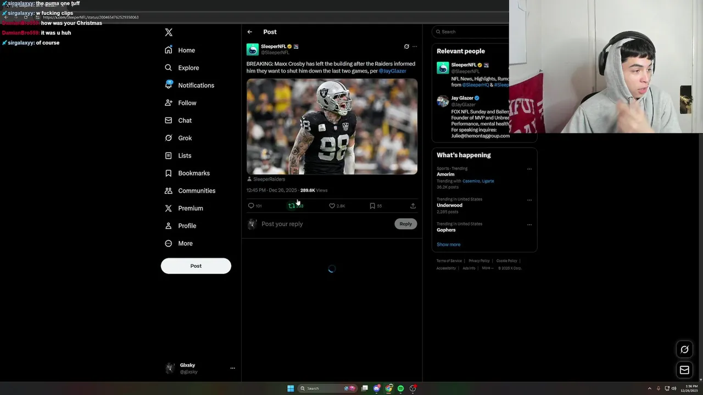Screen dimensions: 703x395
Task: Click the Windows taskbar Search box
Action: [x=327, y=388]
